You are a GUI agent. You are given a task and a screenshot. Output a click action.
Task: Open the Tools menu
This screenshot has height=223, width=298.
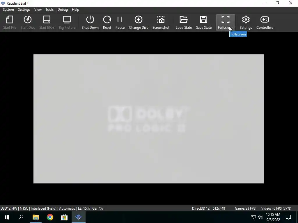[x=49, y=10]
